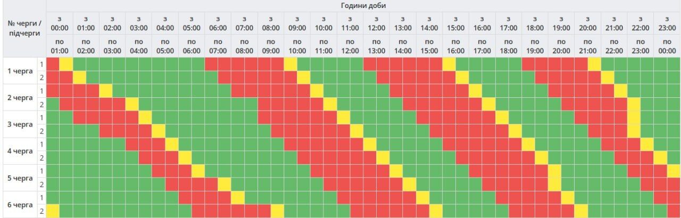Select the "з 06:00" column header
Viewport: 681px width, 218px height.
click(218, 23)
